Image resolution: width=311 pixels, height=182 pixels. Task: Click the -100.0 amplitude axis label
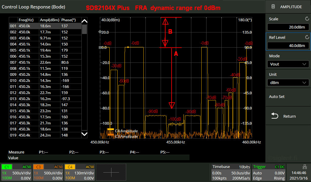107,123
